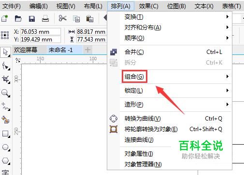Viewport: 244px width, 175px height.
Task: Click the Print icon
Action: [45, 19]
